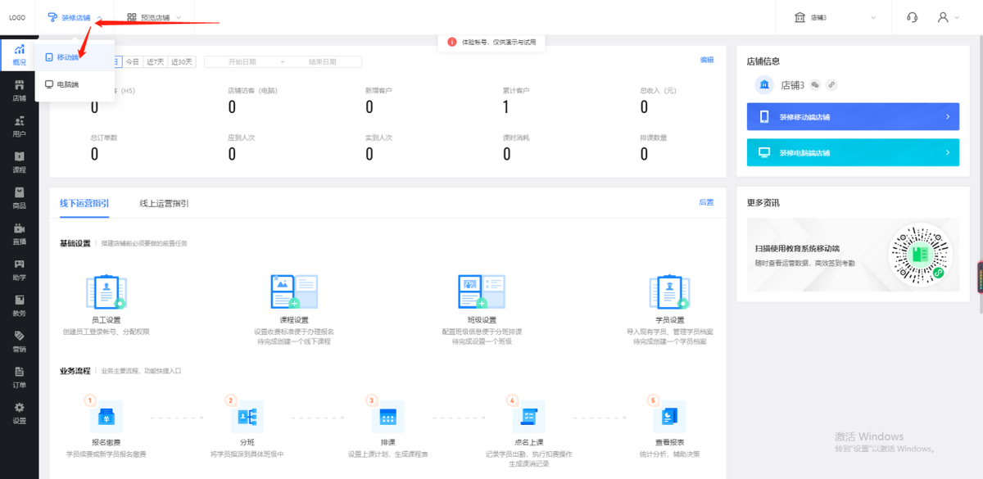Expand the 预览店铺 dropdown
Viewport: 983px width, 479px height.
pos(154,17)
